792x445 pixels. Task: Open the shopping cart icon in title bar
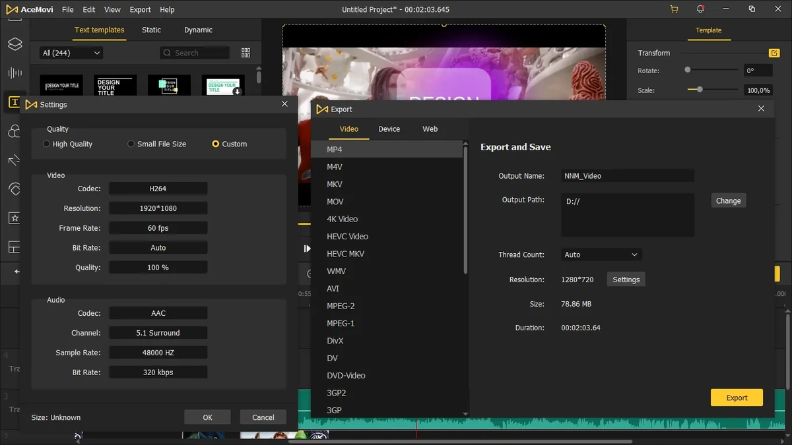click(674, 9)
